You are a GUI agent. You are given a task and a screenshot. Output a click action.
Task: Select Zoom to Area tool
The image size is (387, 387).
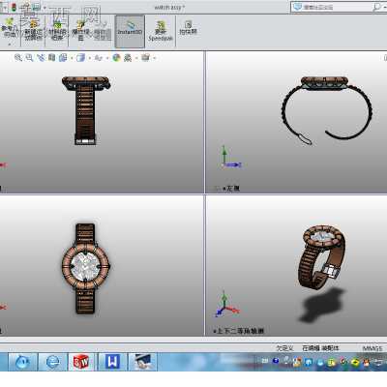(29, 58)
